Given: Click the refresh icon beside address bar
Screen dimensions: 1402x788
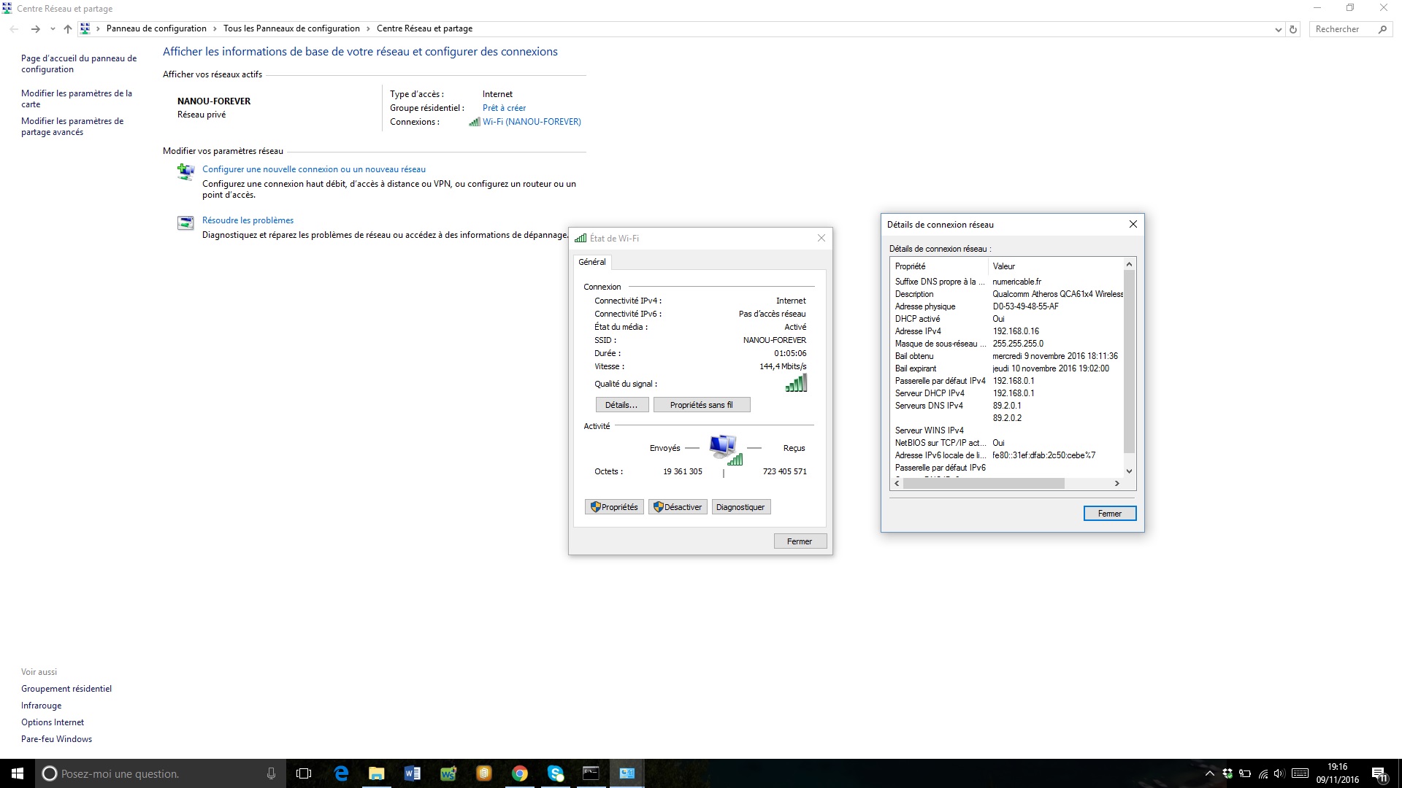Looking at the screenshot, I should coord(1293,29).
